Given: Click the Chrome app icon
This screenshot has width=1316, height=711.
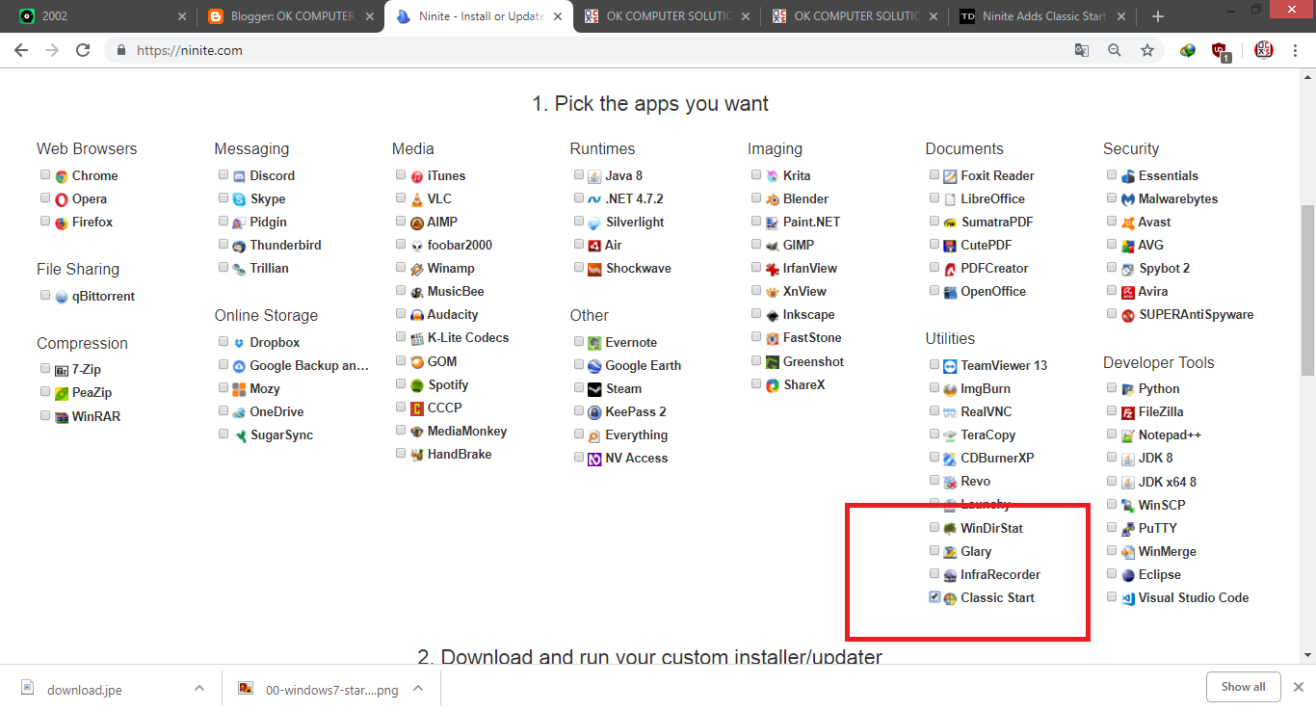Looking at the screenshot, I should pos(62,176).
